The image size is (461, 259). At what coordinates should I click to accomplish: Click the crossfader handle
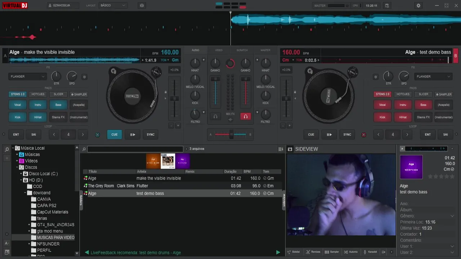[231, 135]
